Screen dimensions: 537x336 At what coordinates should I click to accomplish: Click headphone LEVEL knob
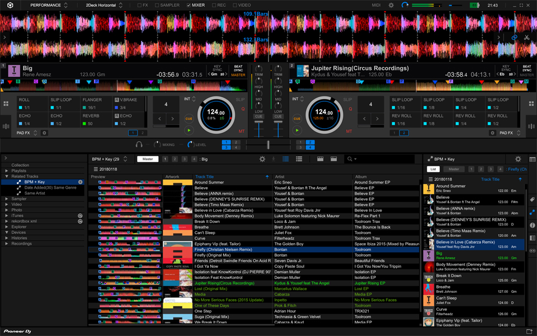point(190,144)
